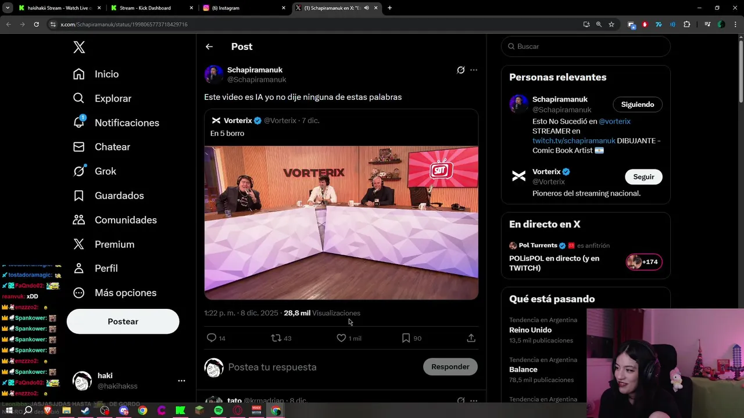
Task: Click the Postear button
Action: [123, 322]
